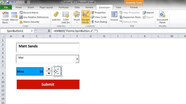Open the XML Source pane
This screenshot has height=104, width=186.
114,16
